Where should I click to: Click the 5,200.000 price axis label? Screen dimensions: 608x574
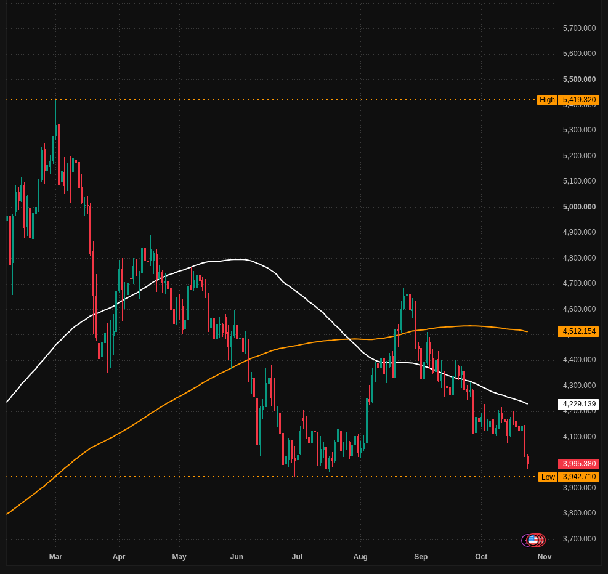579,156
